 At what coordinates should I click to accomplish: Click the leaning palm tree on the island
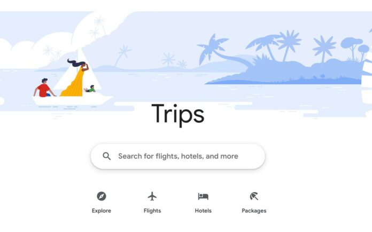(221, 51)
